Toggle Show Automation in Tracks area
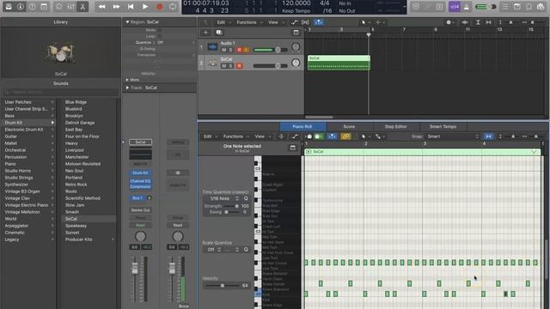Screen dimensions: 550x309 (x=294, y=22)
